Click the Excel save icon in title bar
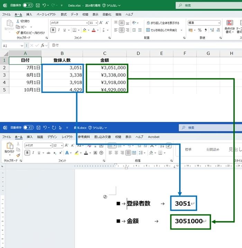The image size is (242, 248). pos(38,6)
